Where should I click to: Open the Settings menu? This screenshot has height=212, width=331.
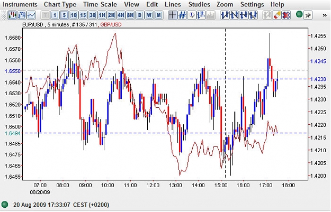point(252,4)
